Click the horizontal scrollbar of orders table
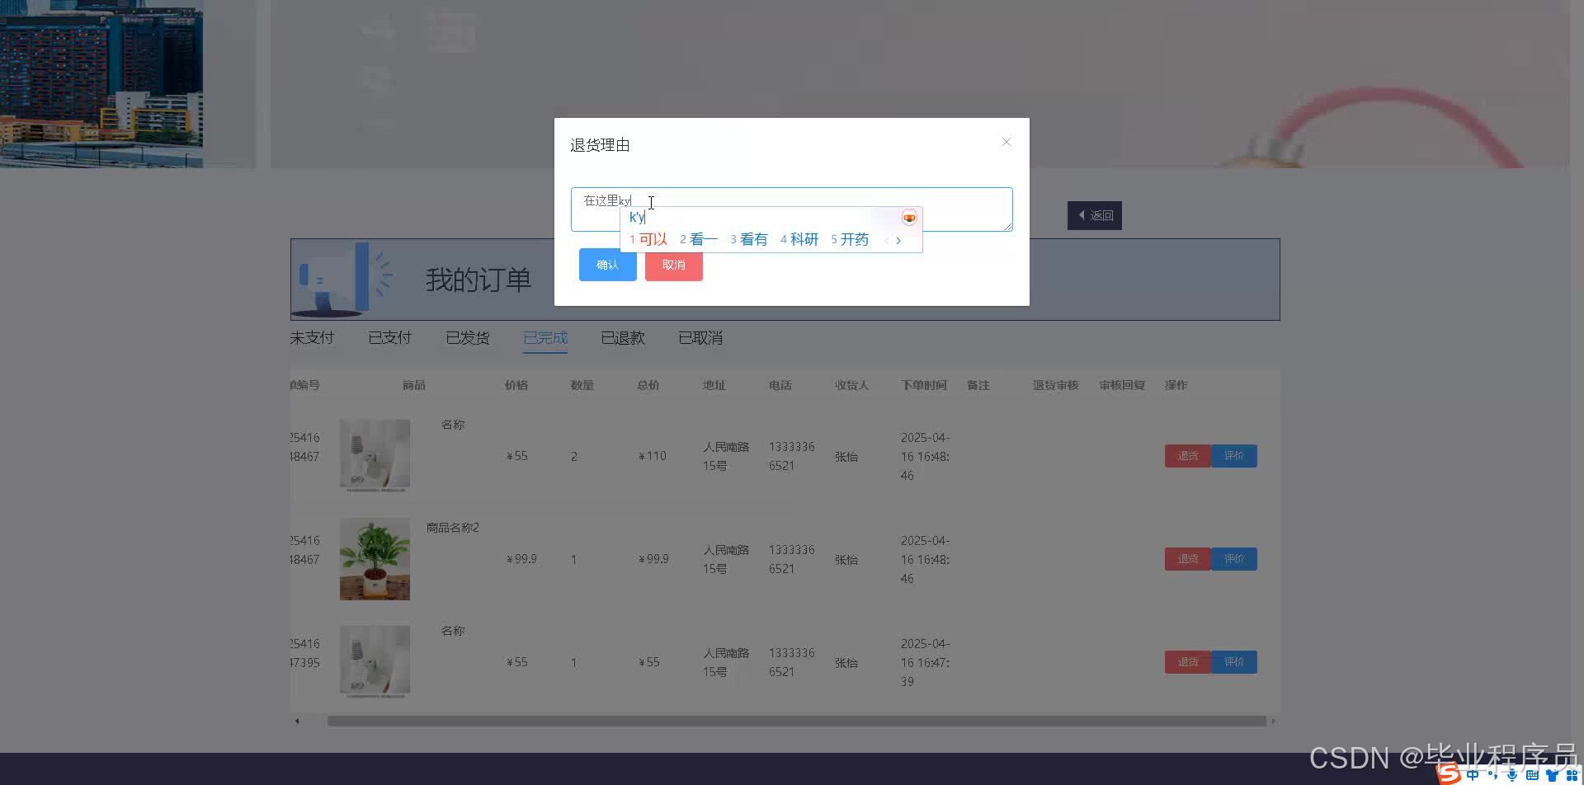1584x785 pixels. pyautogui.click(x=796, y=721)
